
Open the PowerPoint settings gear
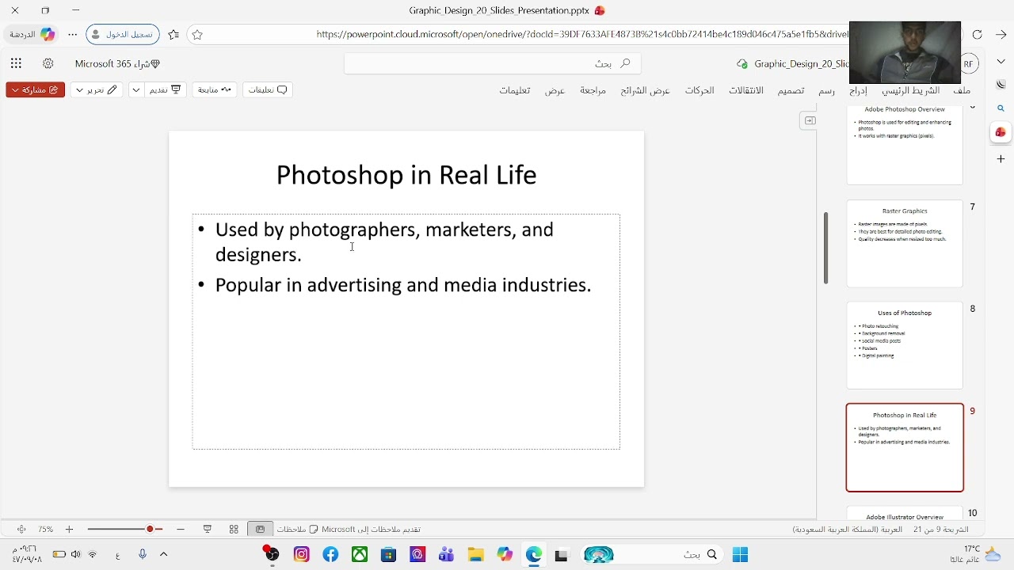coord(48,63)
